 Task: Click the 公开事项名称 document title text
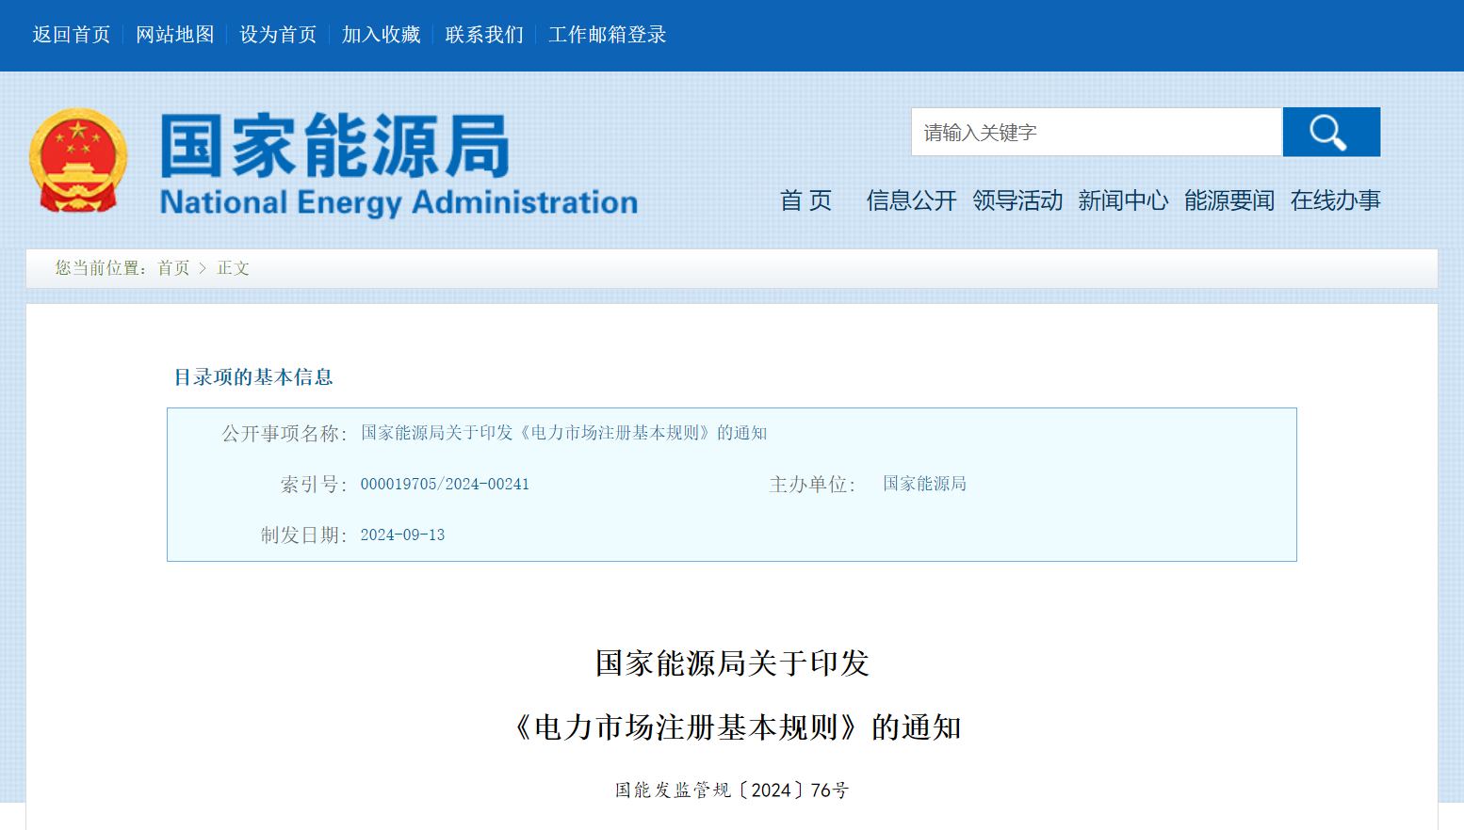coord(563,433)
